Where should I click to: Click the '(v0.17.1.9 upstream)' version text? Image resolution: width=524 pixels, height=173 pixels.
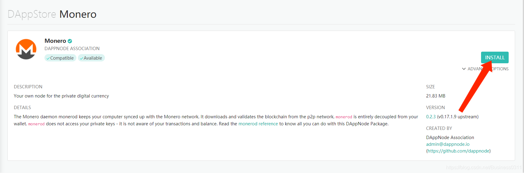coord(458,117)
